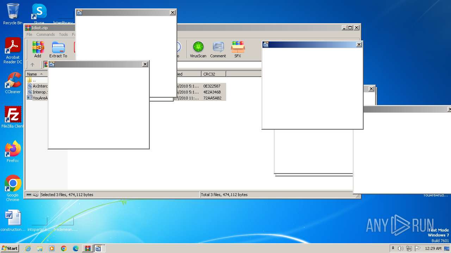Open CCleaner desktop shortcut

(13, 83)
